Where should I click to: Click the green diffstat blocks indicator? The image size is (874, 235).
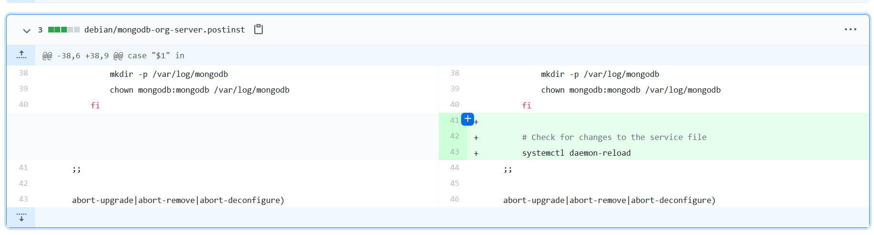(x=64, y=30)
